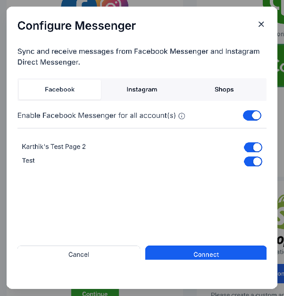Click Enable Facebook Messenger for all account(s) text

pos(97,115)
